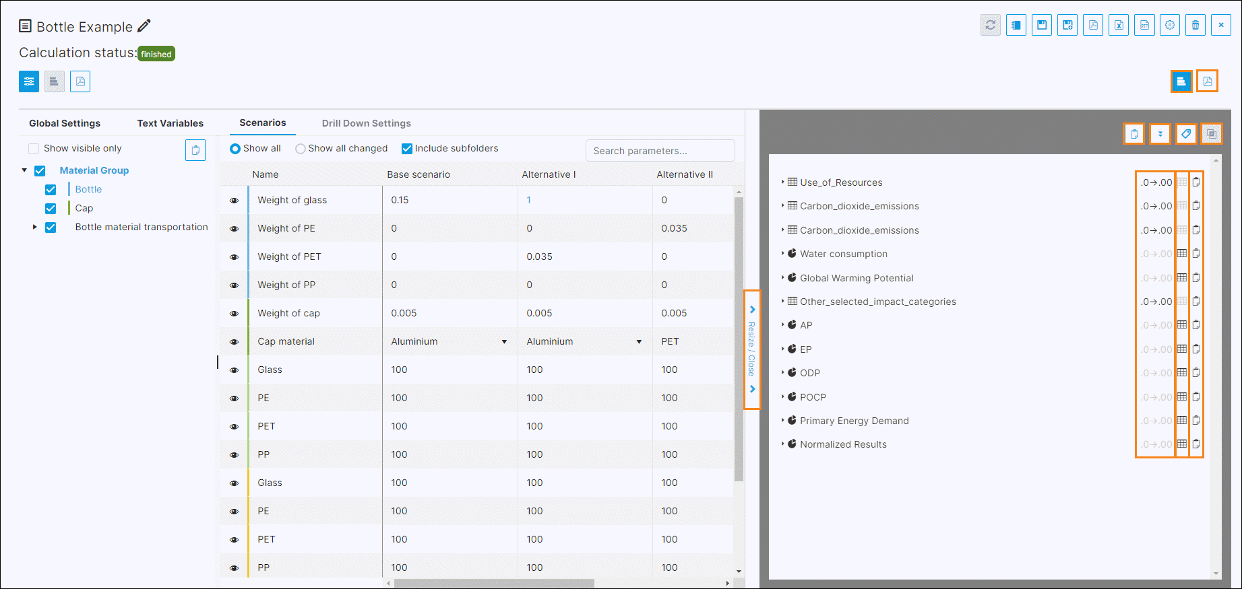
Task: Click the trash delete icon
Action: [1196, 25]
